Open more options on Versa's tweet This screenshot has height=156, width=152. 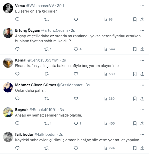point(142,5)
